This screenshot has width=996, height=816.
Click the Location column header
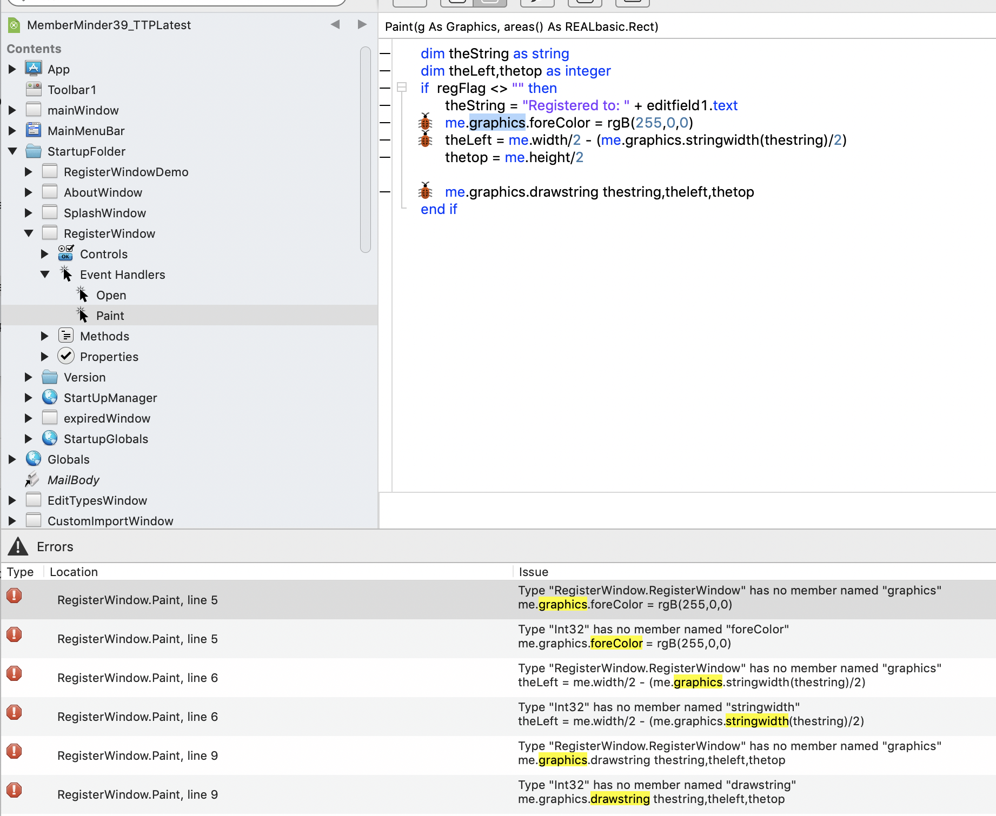(x=74, y=572)
